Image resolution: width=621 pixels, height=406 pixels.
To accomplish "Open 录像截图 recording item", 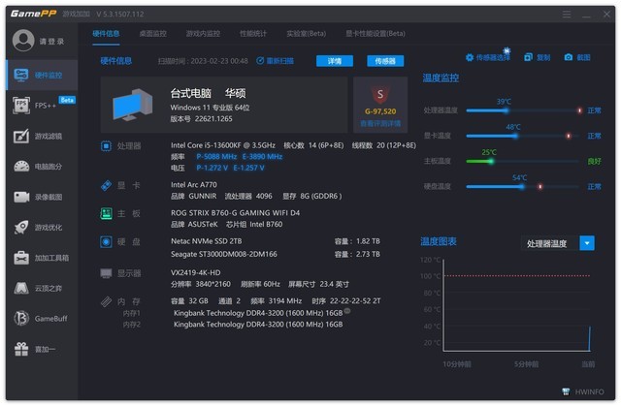I will [x=42, y=197].
